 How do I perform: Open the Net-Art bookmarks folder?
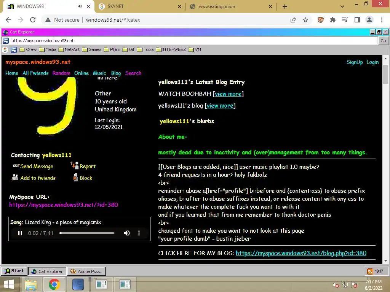[x=69, y=50]
